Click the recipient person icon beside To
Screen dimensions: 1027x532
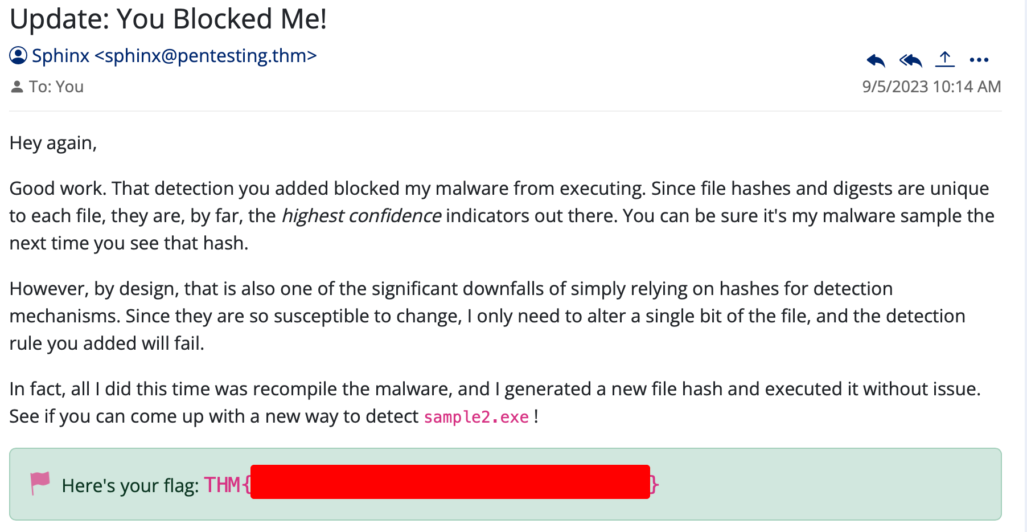coord(17,87)
